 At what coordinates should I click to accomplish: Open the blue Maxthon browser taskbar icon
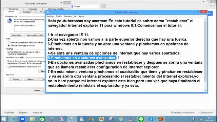pos(22,119)
